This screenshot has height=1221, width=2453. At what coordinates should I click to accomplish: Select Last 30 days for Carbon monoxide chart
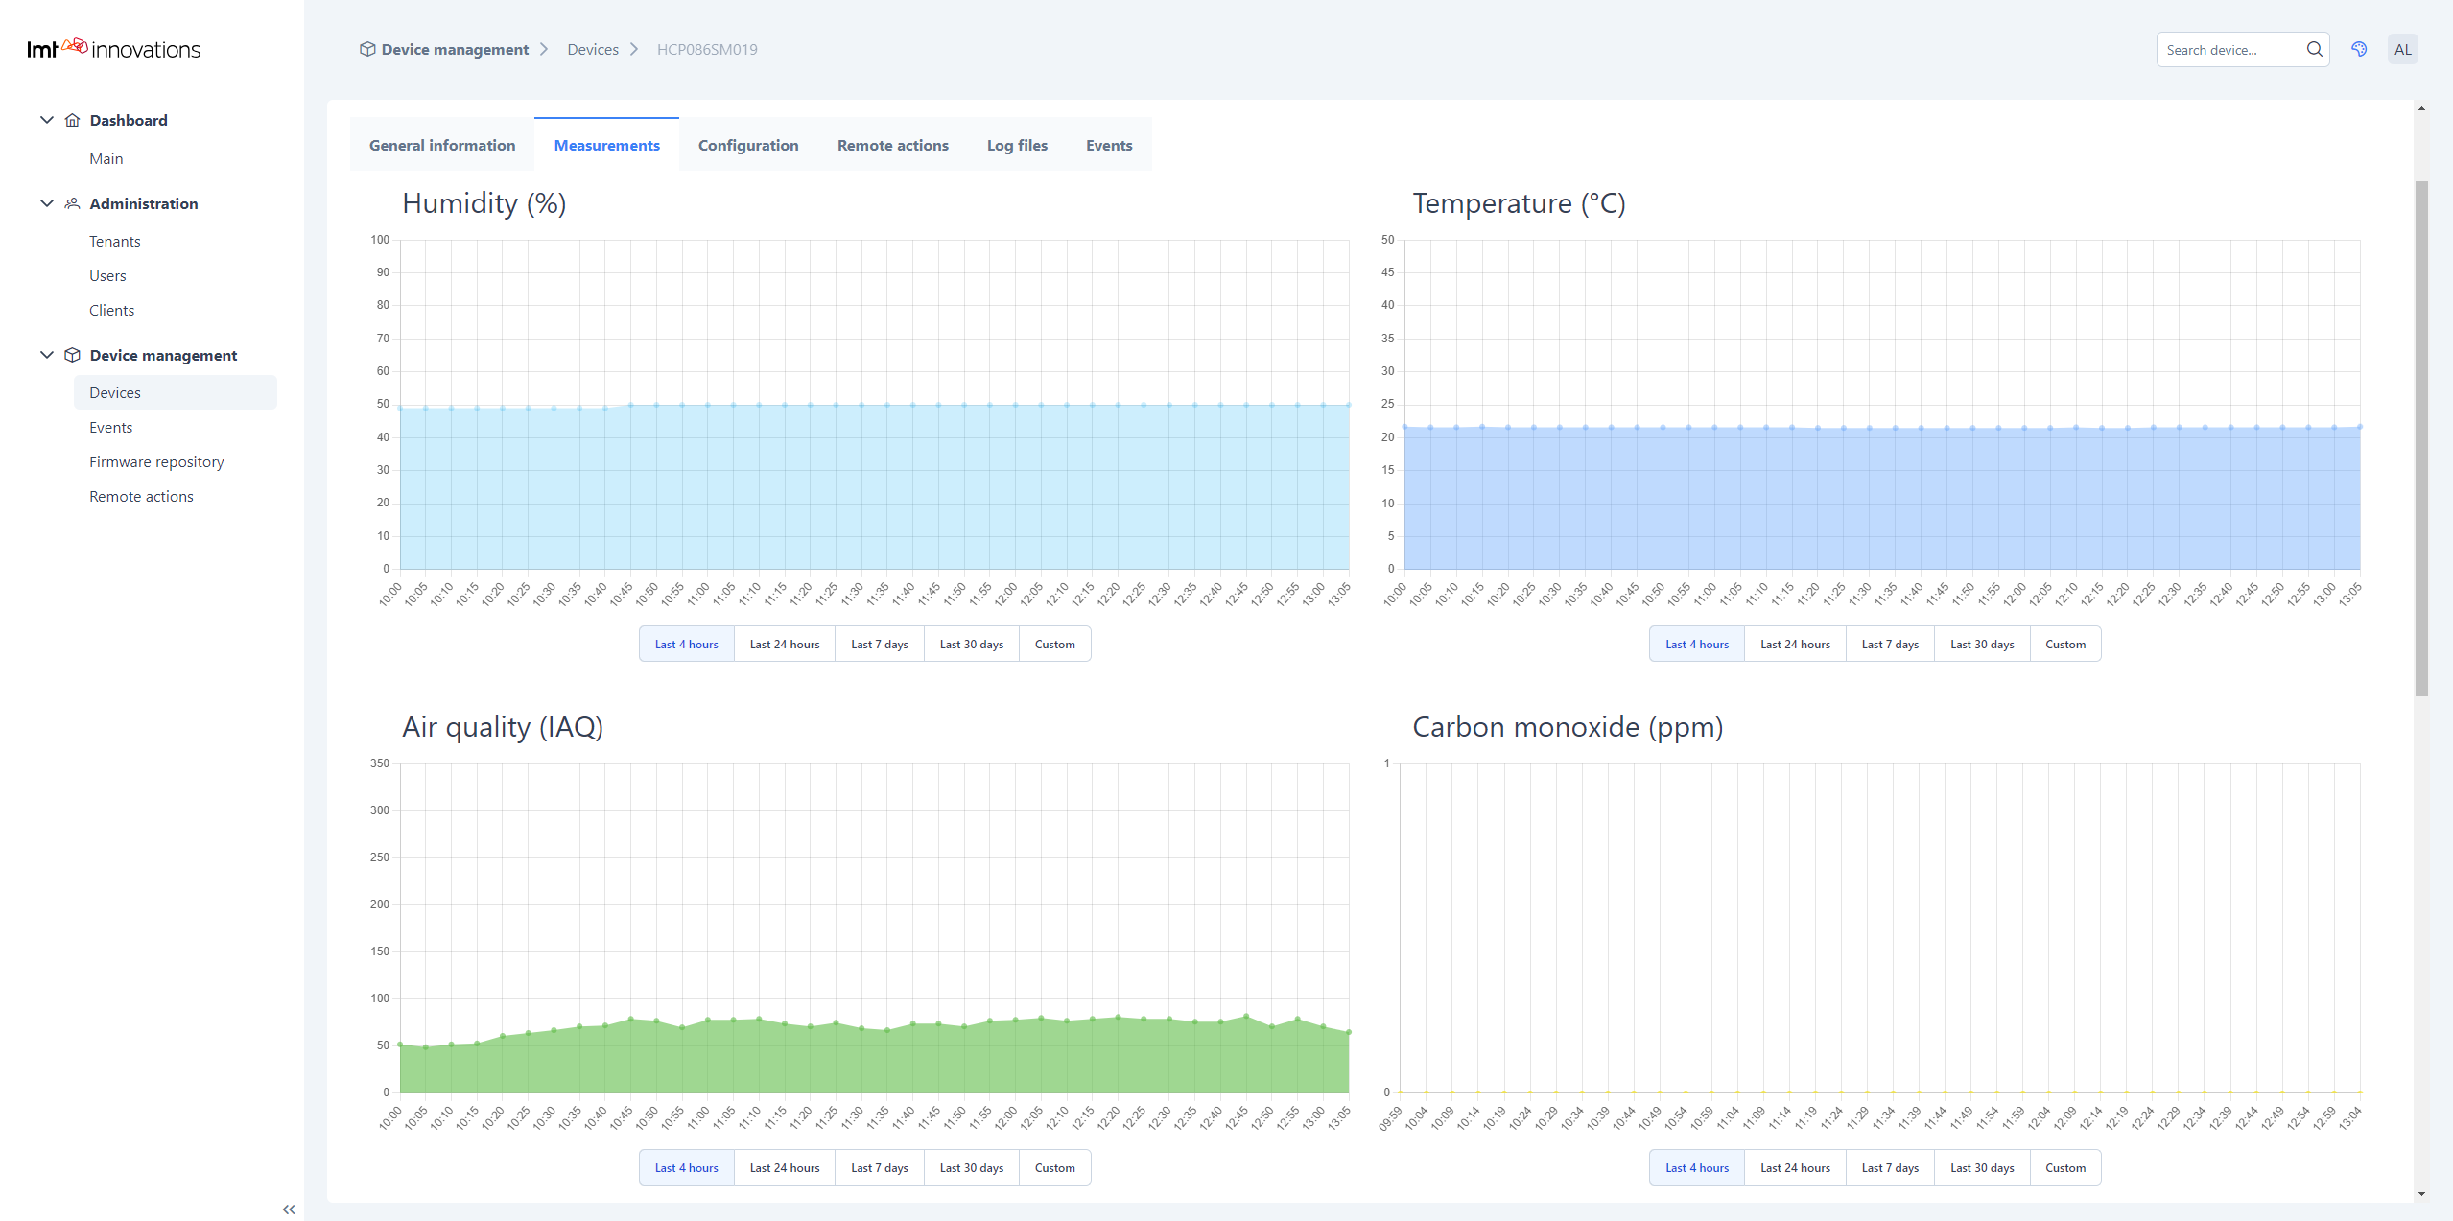coord(1981,1167)
